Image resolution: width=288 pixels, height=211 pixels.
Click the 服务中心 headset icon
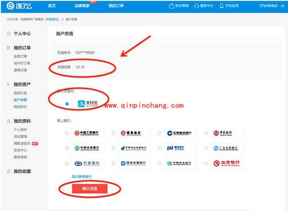[196, 6]
